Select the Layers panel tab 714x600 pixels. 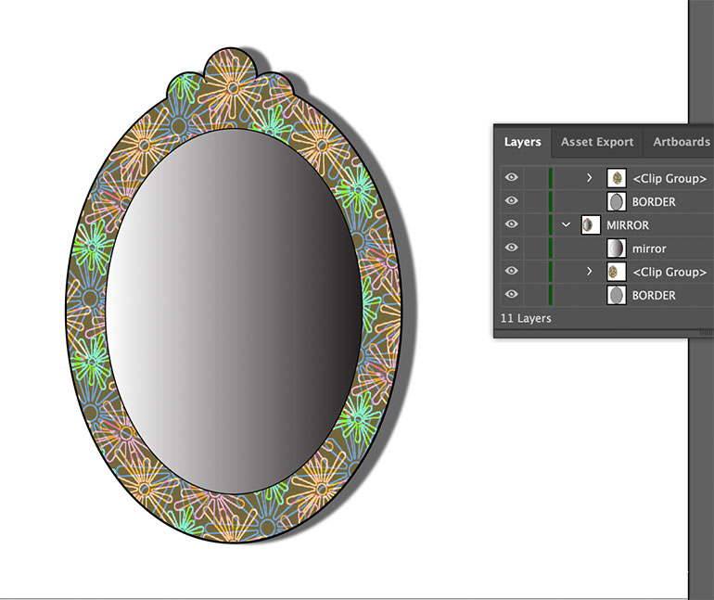522,142
